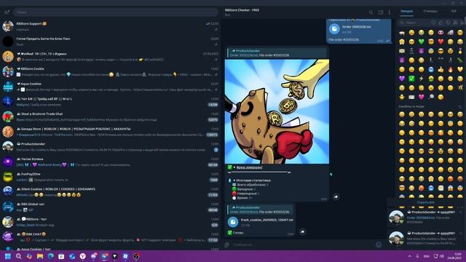Open the fresh_cookies file attachment icon
The width and height of the screenshot is (466, 262).
click(x=233, y=222)
